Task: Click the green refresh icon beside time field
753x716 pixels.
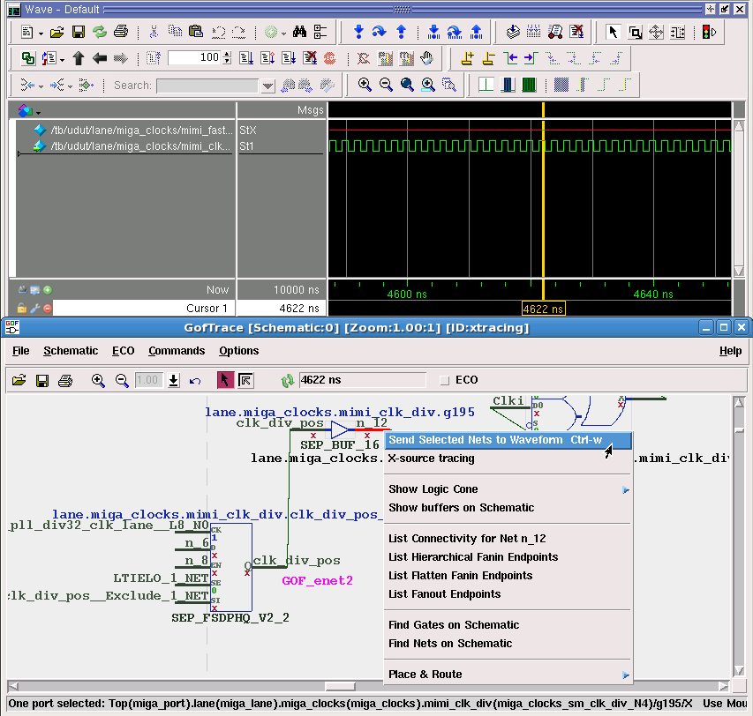Action: [x=287, y=381]
